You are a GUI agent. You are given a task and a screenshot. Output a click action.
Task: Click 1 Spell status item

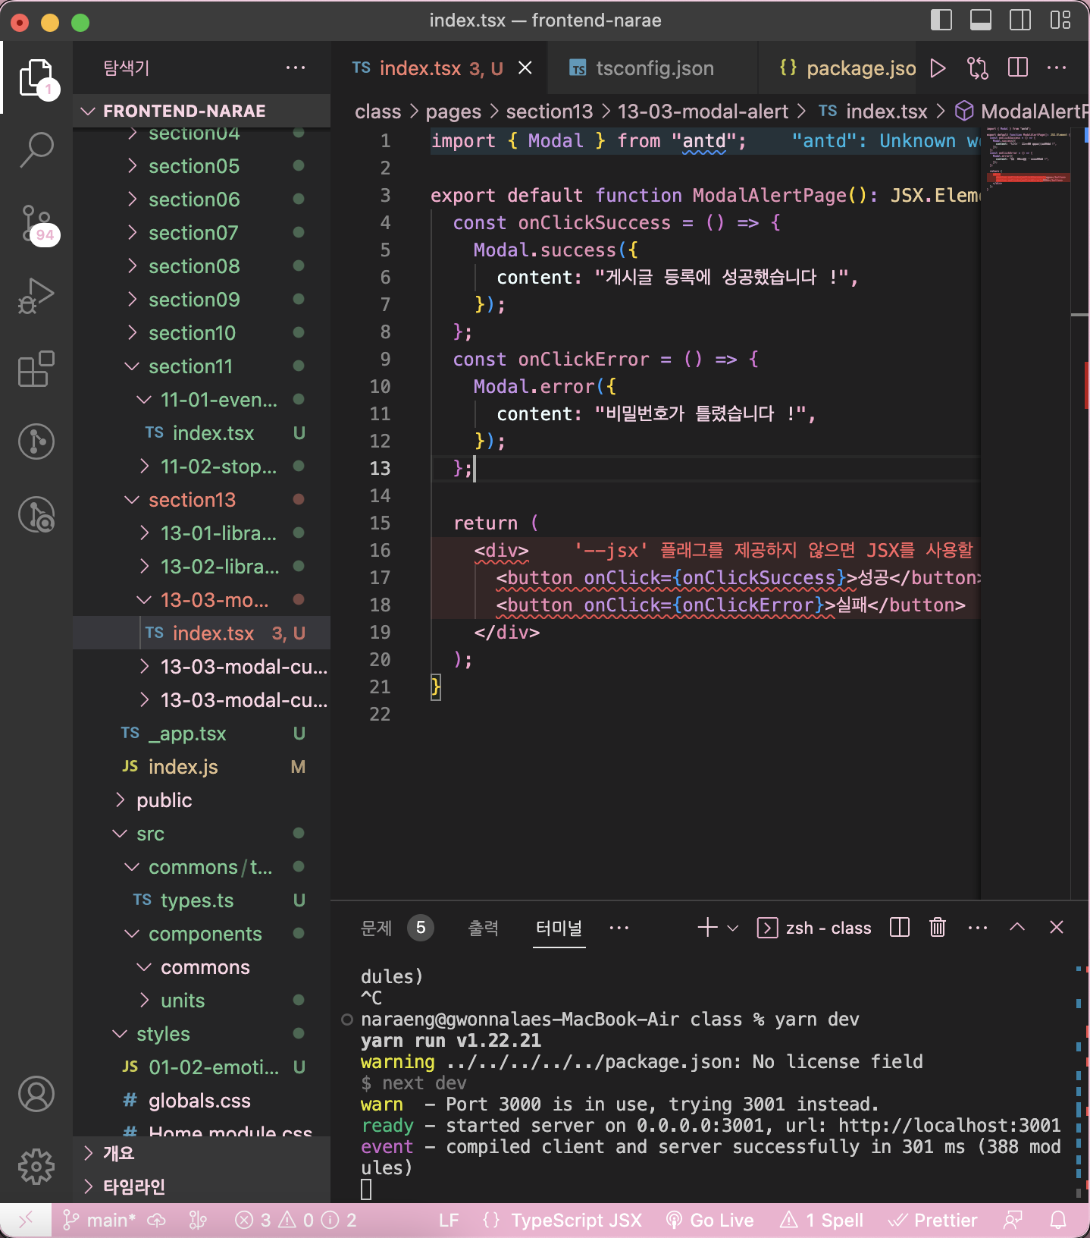822,1220
